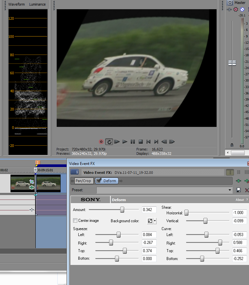Toggle the number 1 event FX button
This screenshot has width=249, height=285.
[74, 172]
